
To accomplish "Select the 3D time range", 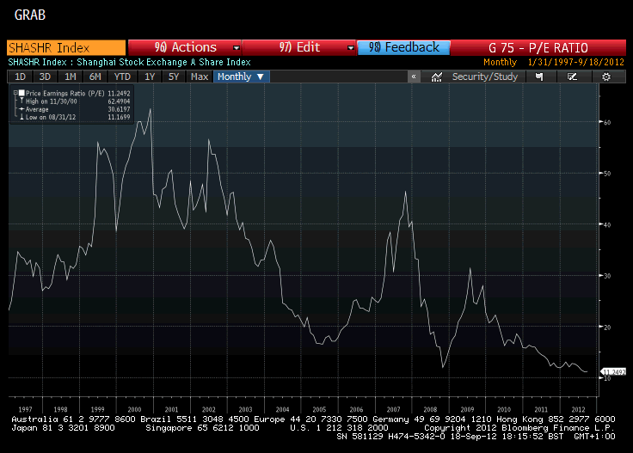I will (45, 77).
